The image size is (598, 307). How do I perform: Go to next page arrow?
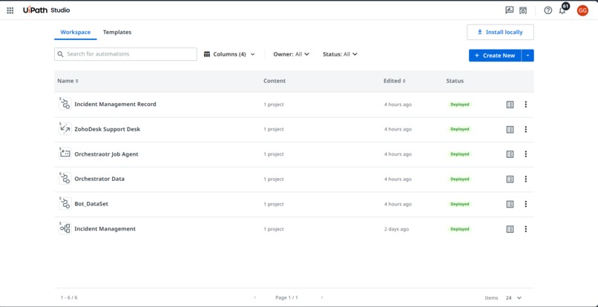[x=321, y=297]
